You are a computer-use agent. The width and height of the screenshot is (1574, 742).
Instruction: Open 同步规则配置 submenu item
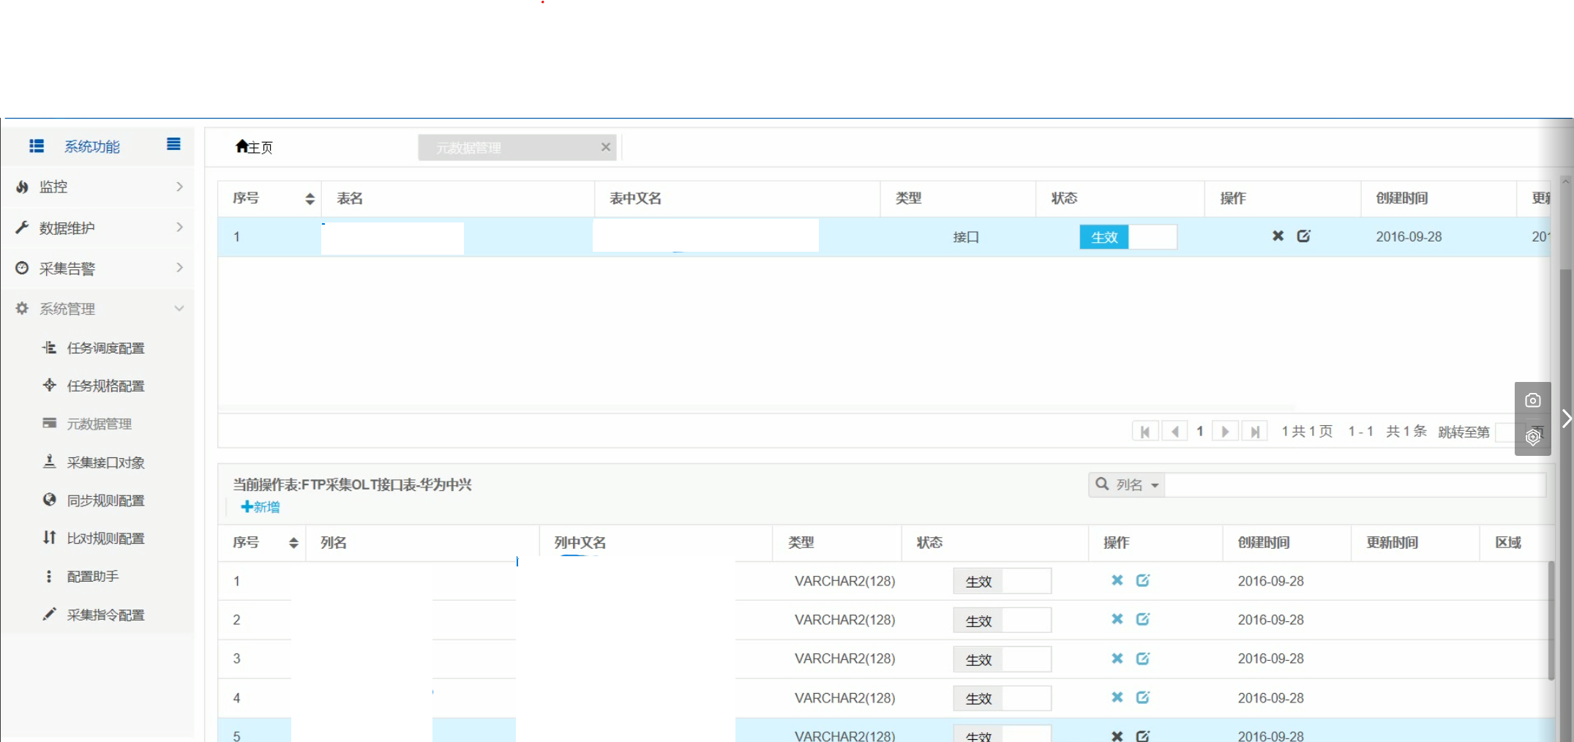105,501
